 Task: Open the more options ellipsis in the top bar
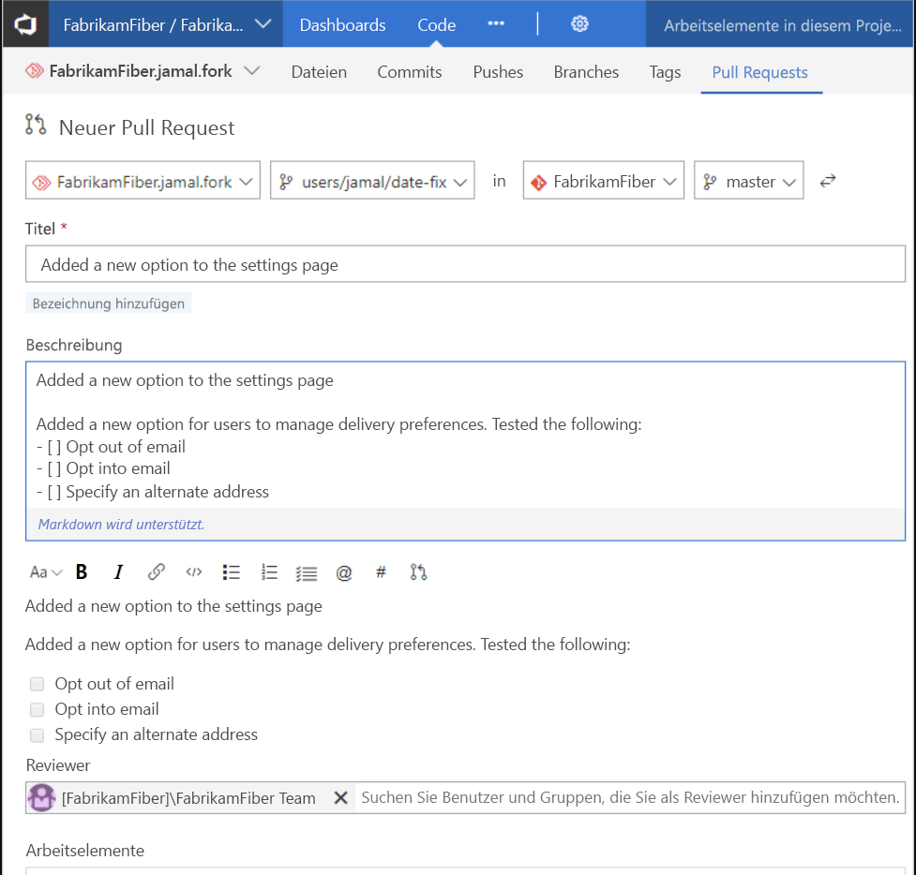pyautogui.click(x=495, y=23)
